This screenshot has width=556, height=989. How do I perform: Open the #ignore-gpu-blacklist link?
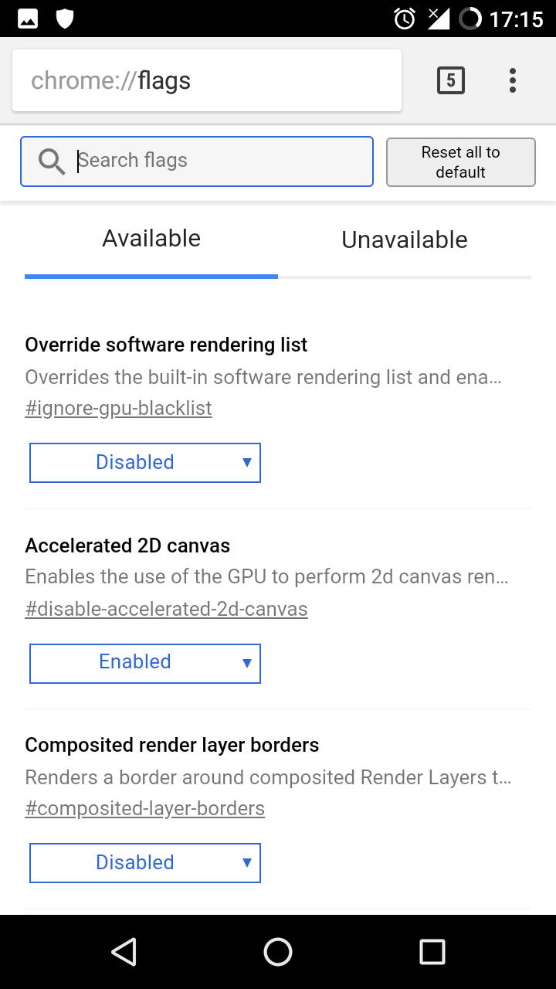118,408
